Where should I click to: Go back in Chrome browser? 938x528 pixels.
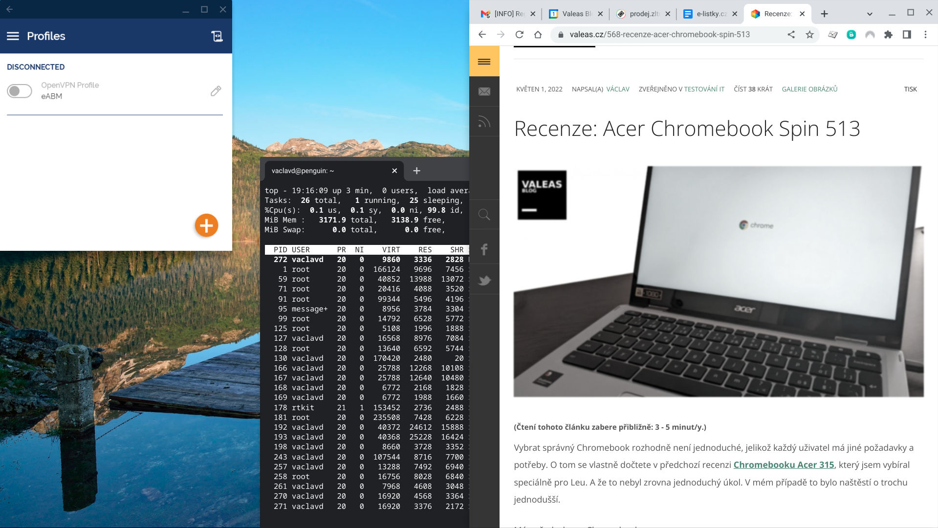coord(482,35)
